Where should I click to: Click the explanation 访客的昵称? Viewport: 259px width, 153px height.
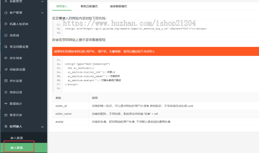click(x=125, y=114)
